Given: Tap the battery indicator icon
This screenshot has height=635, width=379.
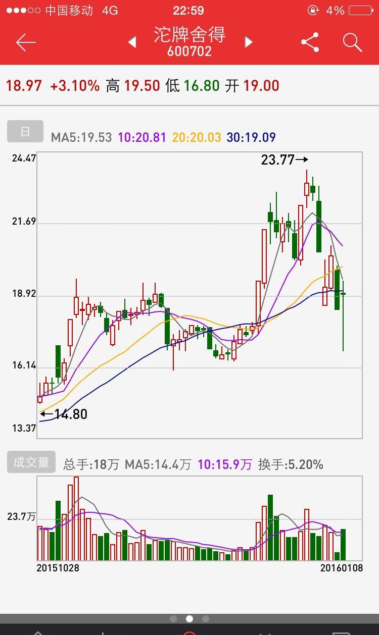Looking at the screenshot, I should 361,10.
